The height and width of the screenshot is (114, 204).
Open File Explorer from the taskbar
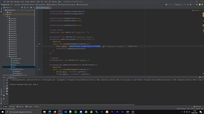point(45,112)
